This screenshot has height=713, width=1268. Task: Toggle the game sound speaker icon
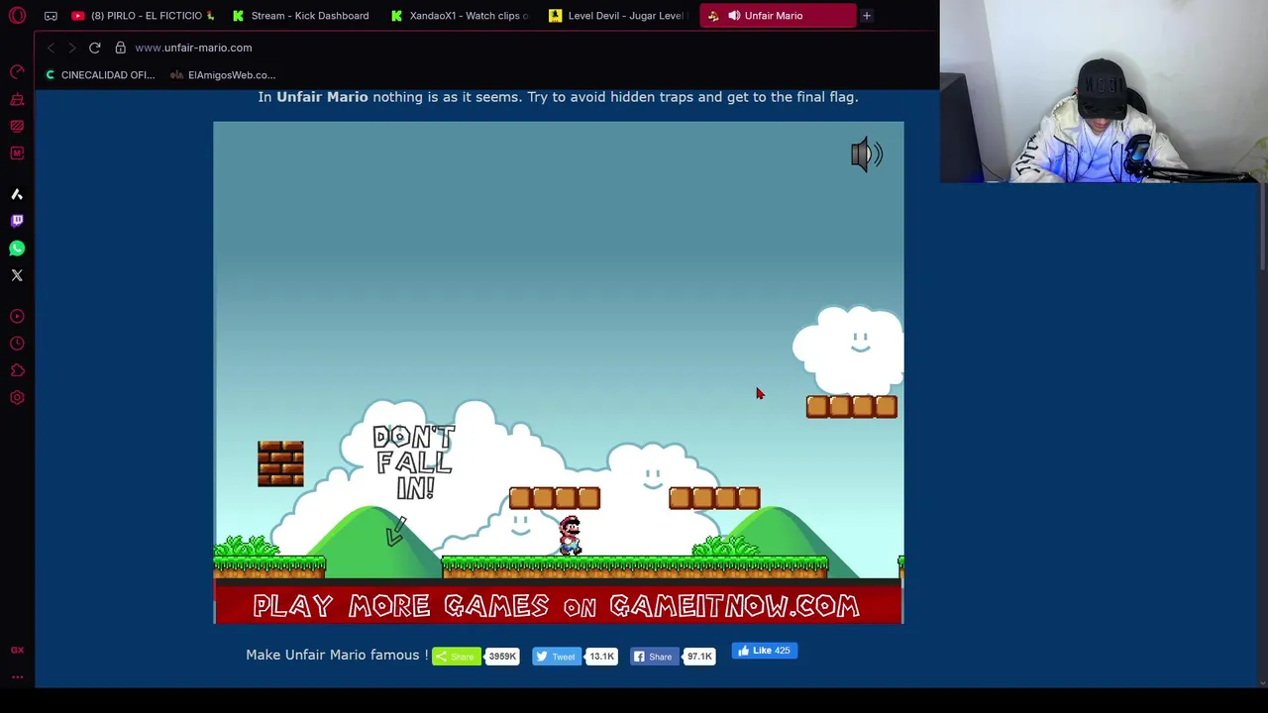coord(867,154)
